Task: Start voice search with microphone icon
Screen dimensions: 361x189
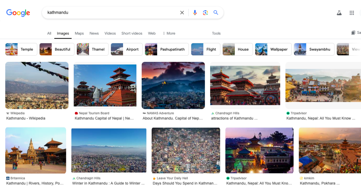Action: pos(195,13)
